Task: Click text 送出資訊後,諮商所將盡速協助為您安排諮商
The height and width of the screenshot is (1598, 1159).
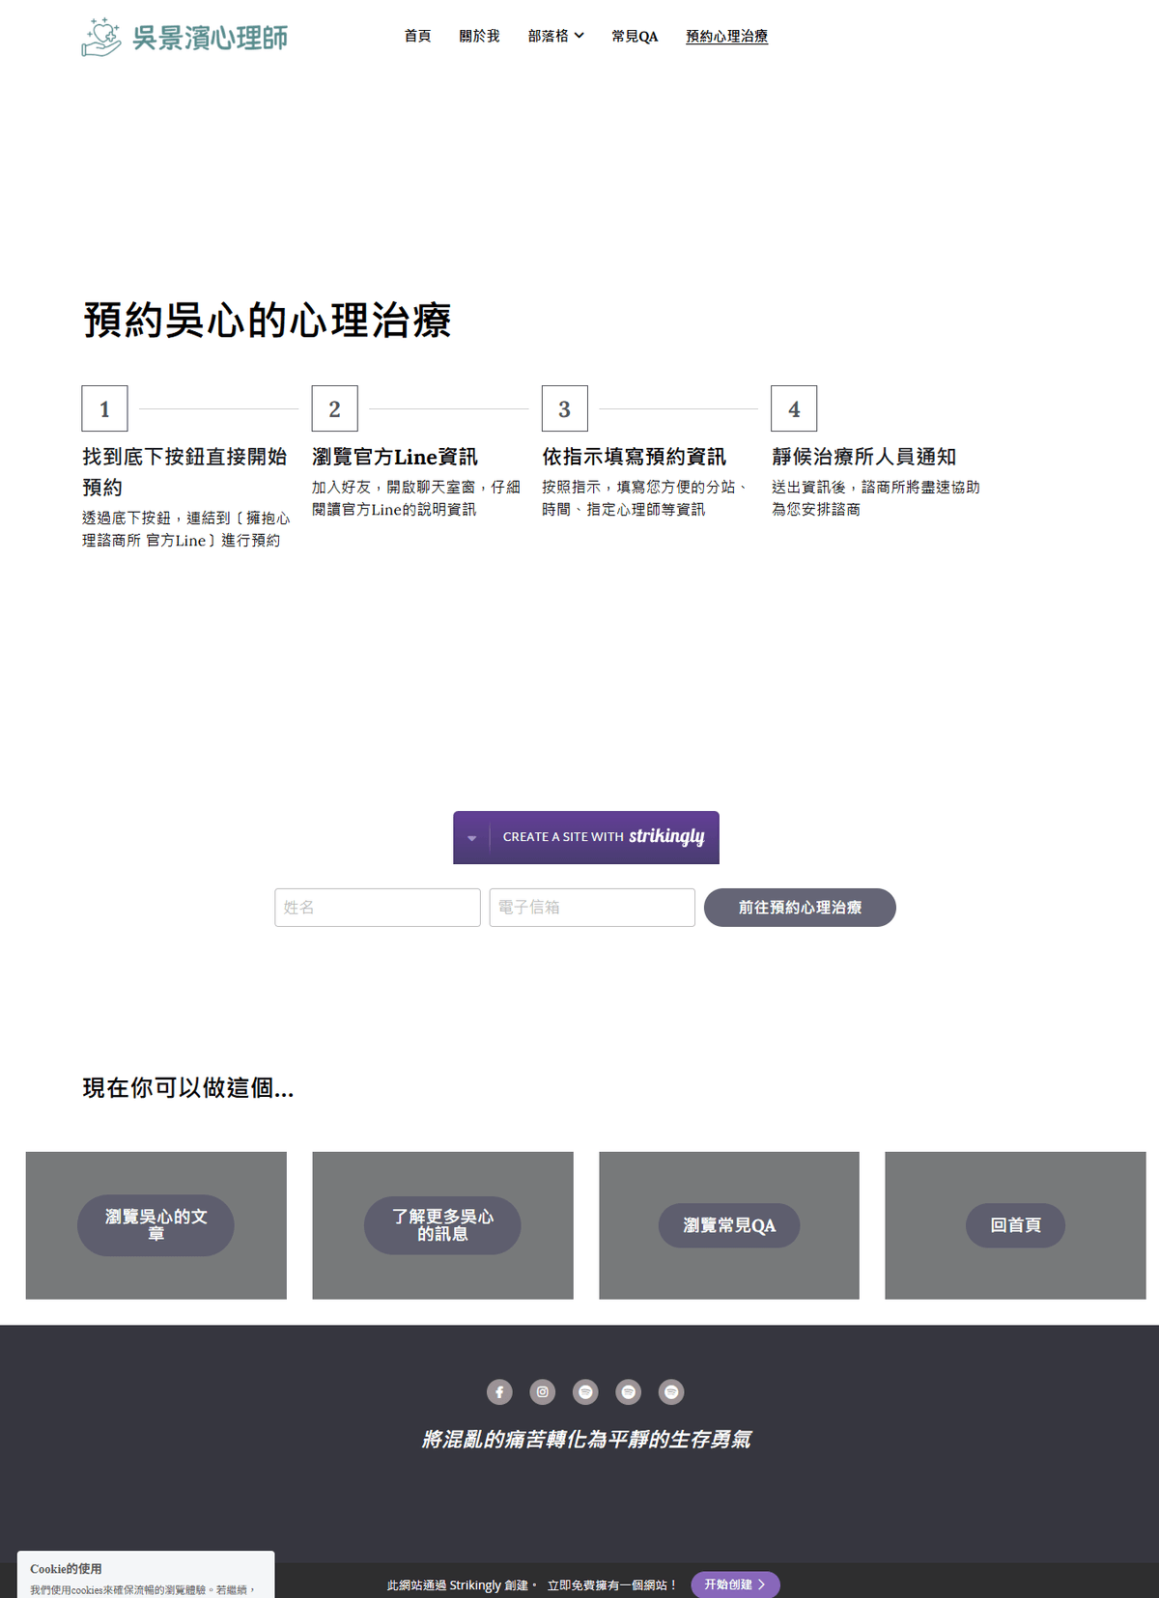Action: point(875,498)
